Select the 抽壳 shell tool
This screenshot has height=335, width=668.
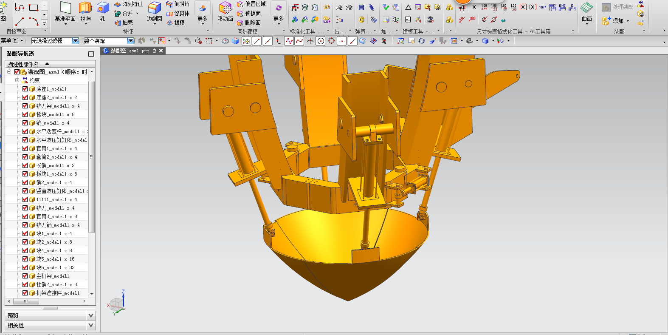pyautogui.click(x=124, y=23)
